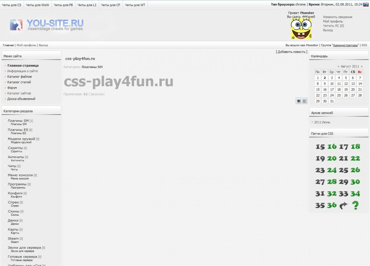Click Выход link beside the avatar
This screenshot has height=266, width=370.
click(x=328, y=30)
